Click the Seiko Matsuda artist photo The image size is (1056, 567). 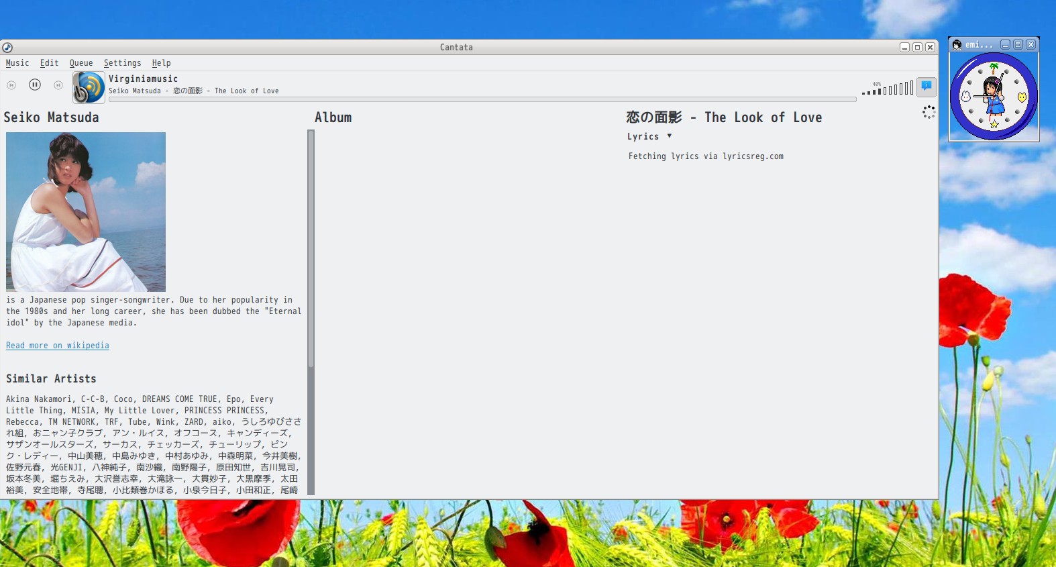[x=86, y=212]
